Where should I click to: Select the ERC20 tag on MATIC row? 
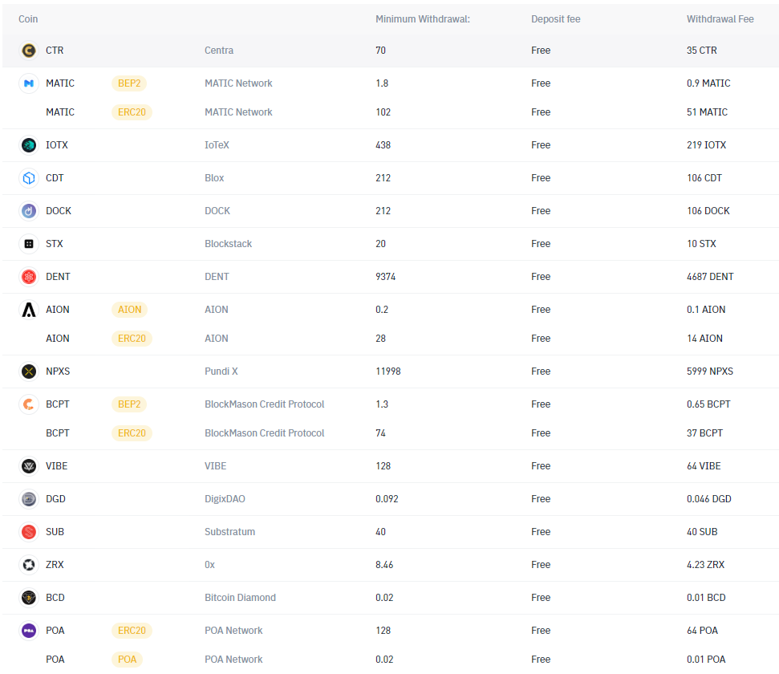[132, 112]
